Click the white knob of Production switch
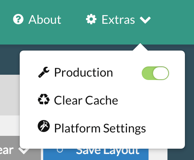 [x=161, y=73]
